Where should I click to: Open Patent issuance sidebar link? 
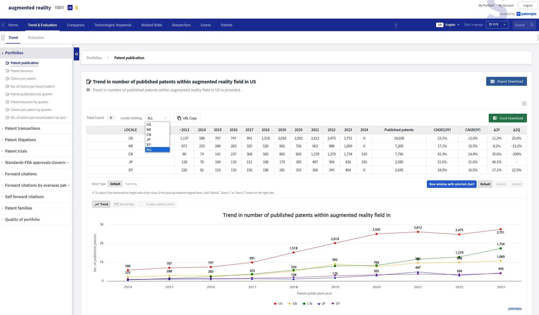click(22, 71)
